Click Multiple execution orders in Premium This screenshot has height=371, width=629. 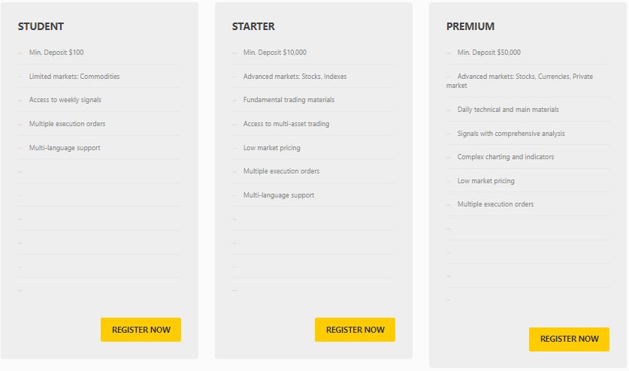[x=495, y=204]
